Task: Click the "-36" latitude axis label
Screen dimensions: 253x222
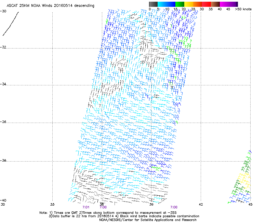Action: pos(3,122)
